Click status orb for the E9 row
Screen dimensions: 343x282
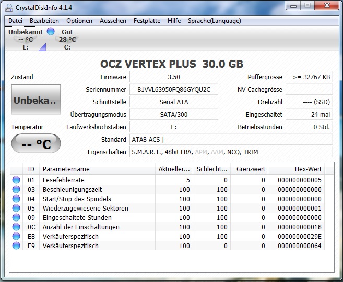point(16,246)
